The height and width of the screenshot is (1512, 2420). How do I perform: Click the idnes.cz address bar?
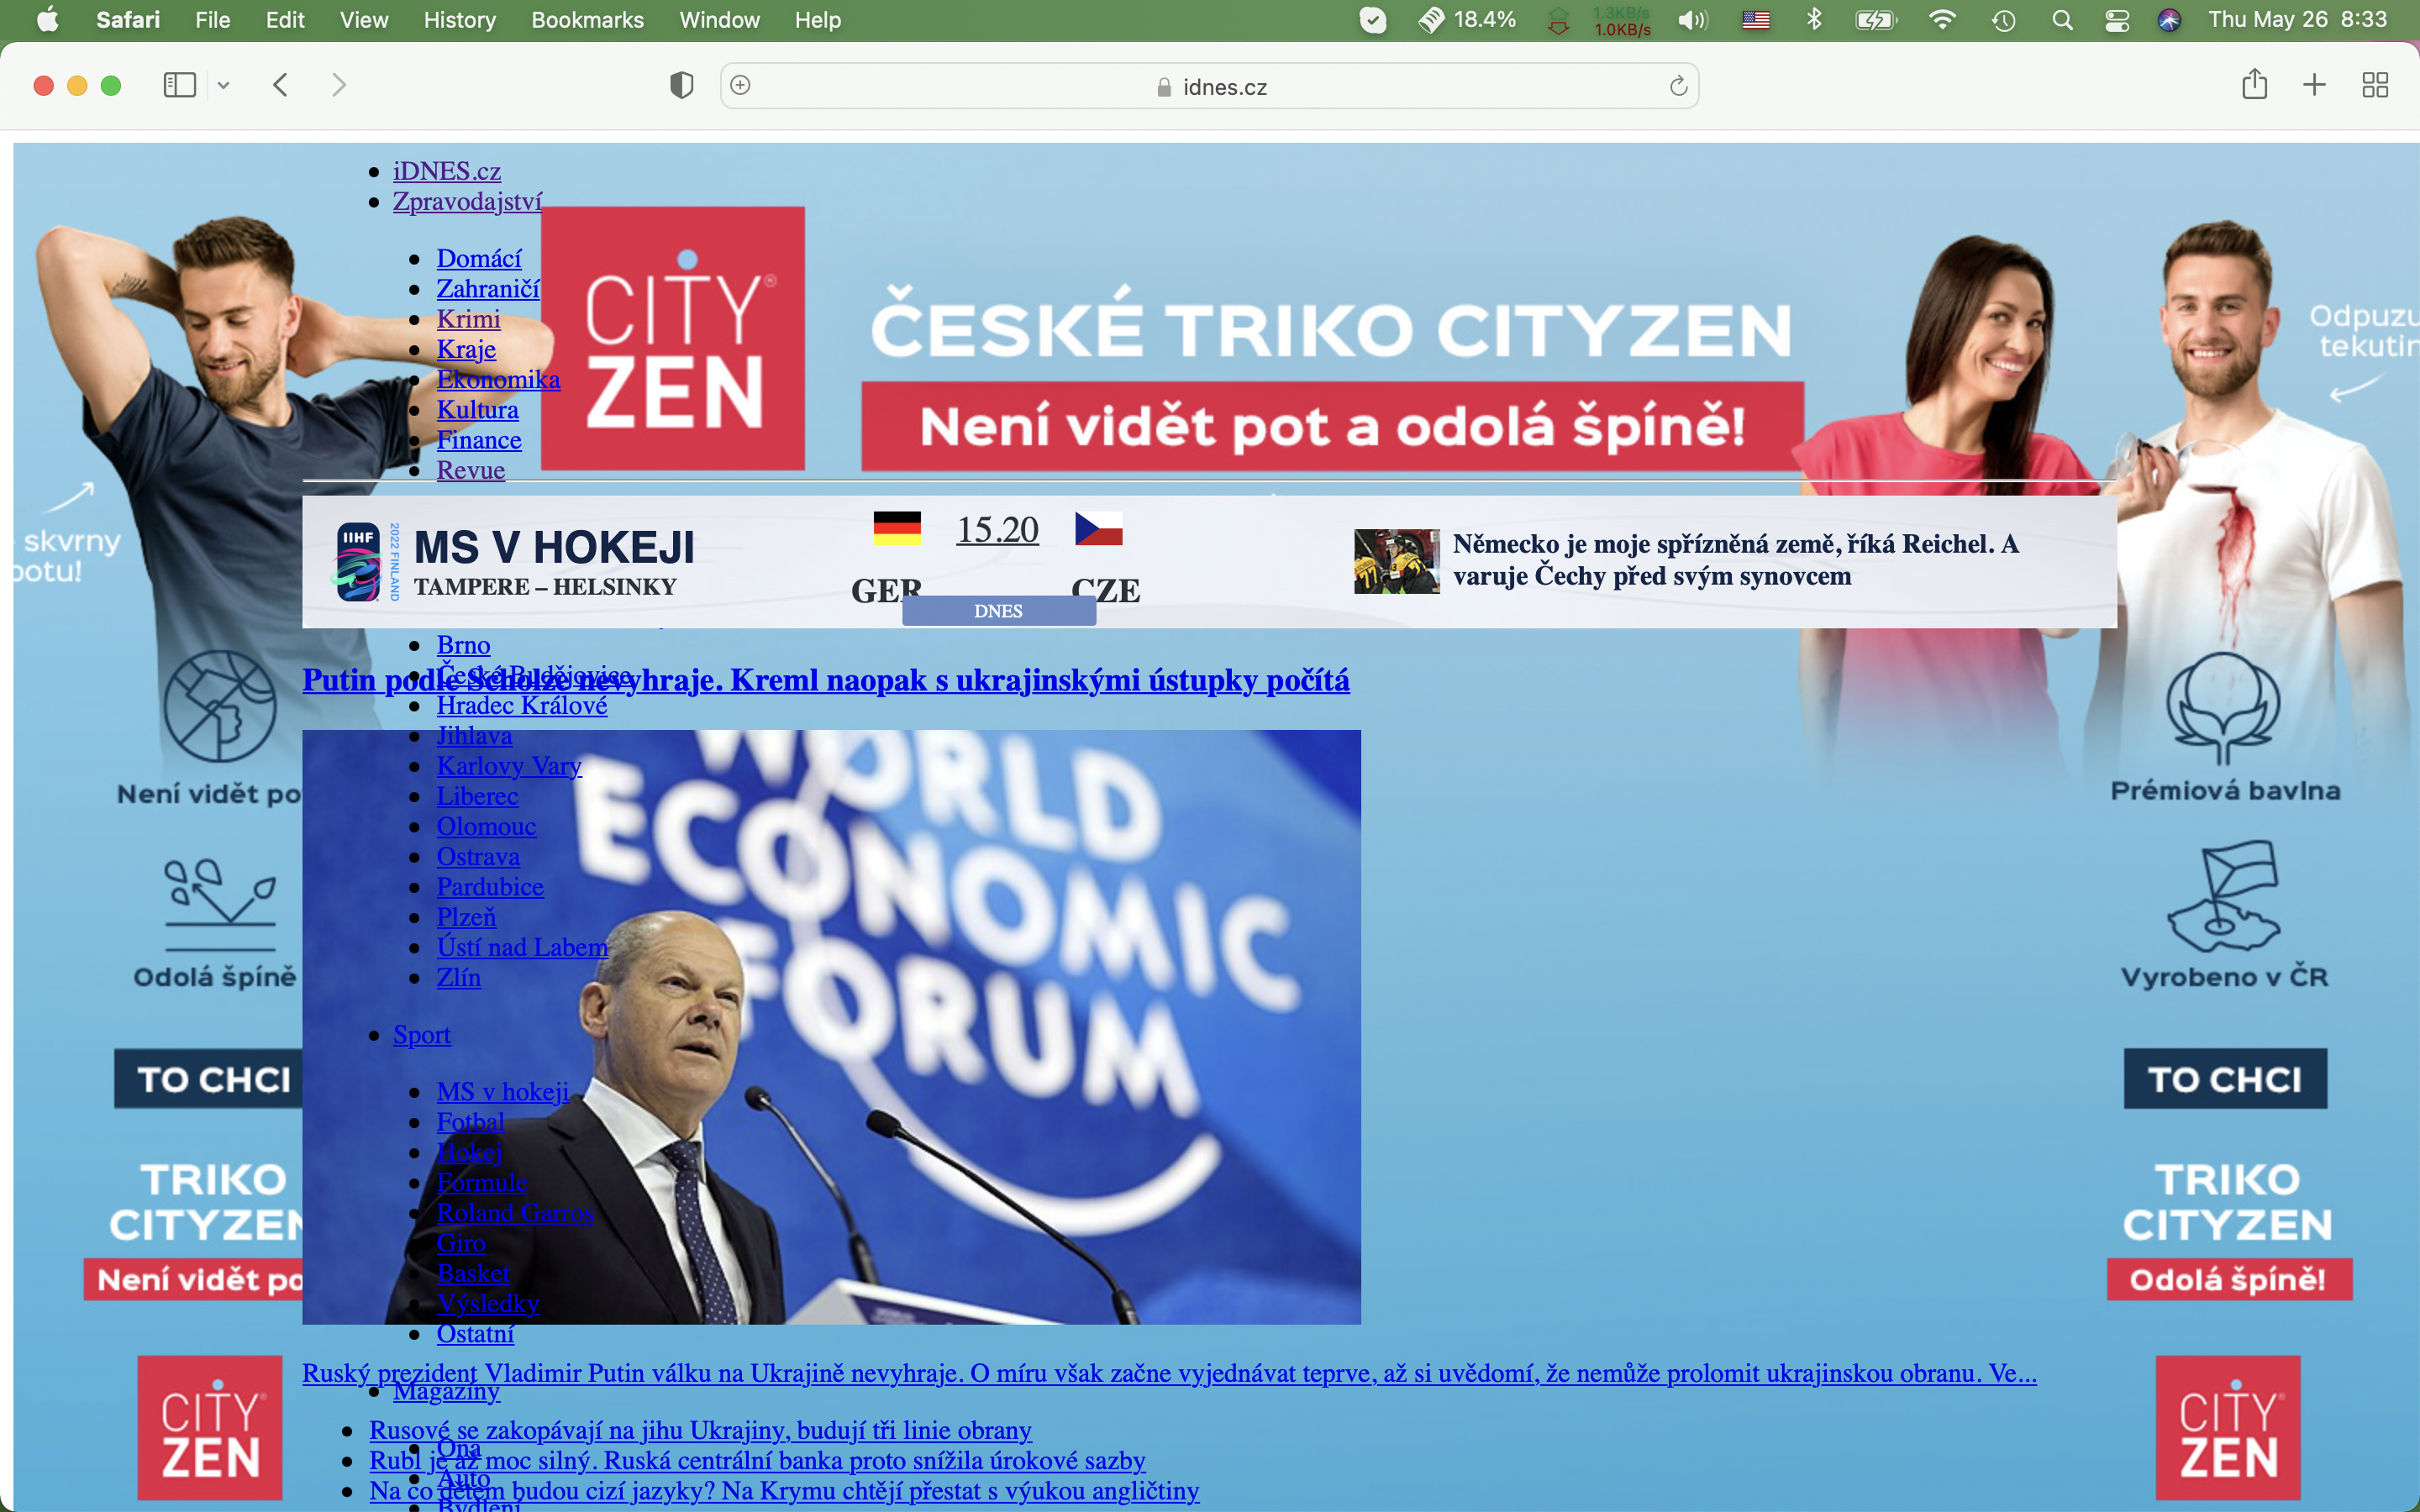click(1209, 86)
